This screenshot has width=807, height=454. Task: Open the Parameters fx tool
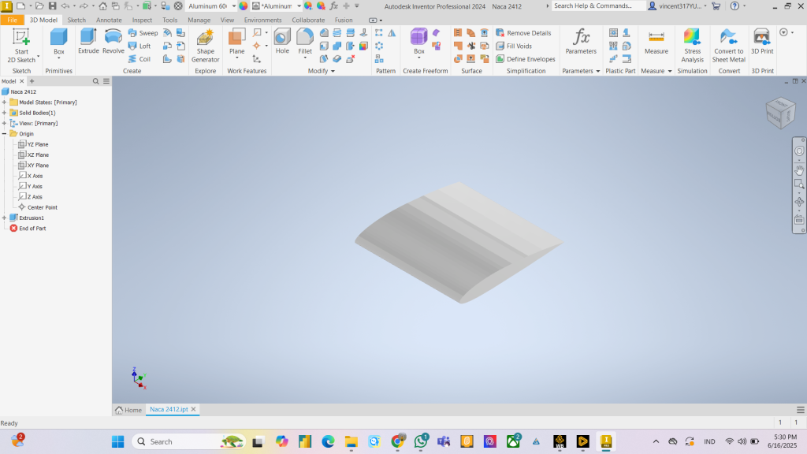(x=581, y=41)
